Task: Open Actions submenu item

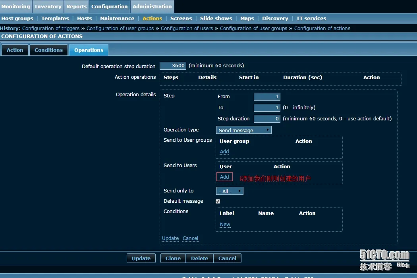Action: 152,18
